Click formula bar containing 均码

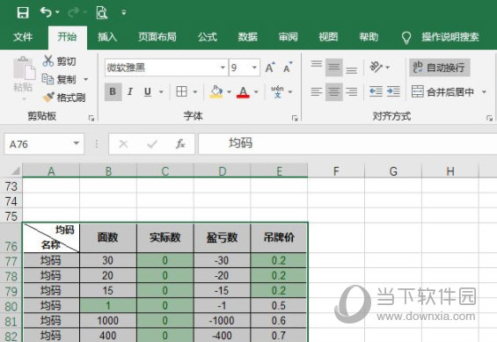[347, 144]
